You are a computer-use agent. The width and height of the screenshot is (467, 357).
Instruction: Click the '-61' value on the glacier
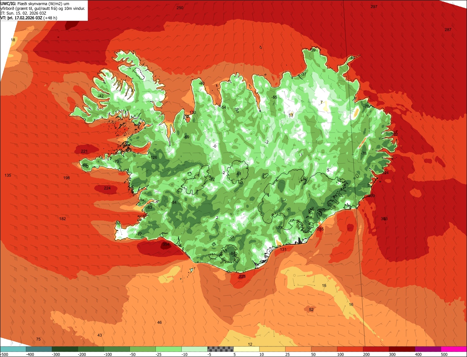point(238,174)
